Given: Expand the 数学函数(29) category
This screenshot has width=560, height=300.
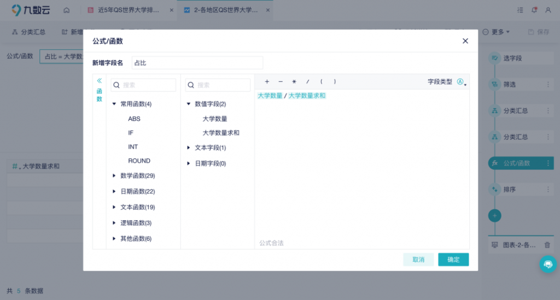Looking at the screenshot, I should pyautogui.click(x=114, y=176).
